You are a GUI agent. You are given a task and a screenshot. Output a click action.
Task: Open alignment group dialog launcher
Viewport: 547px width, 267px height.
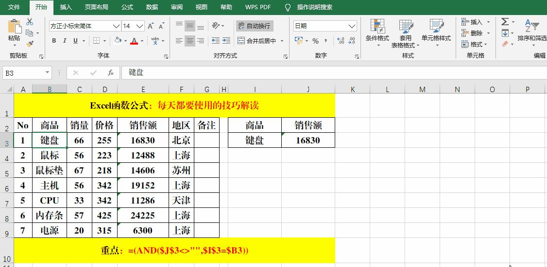286,56
